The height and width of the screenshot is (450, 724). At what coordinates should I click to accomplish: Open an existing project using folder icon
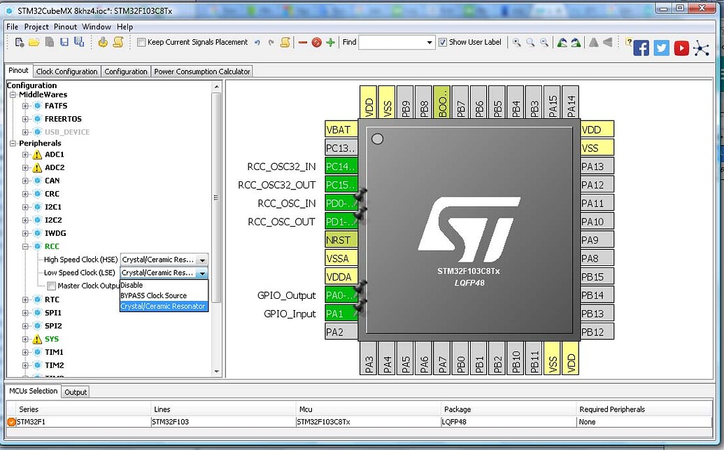pos(35,42)
